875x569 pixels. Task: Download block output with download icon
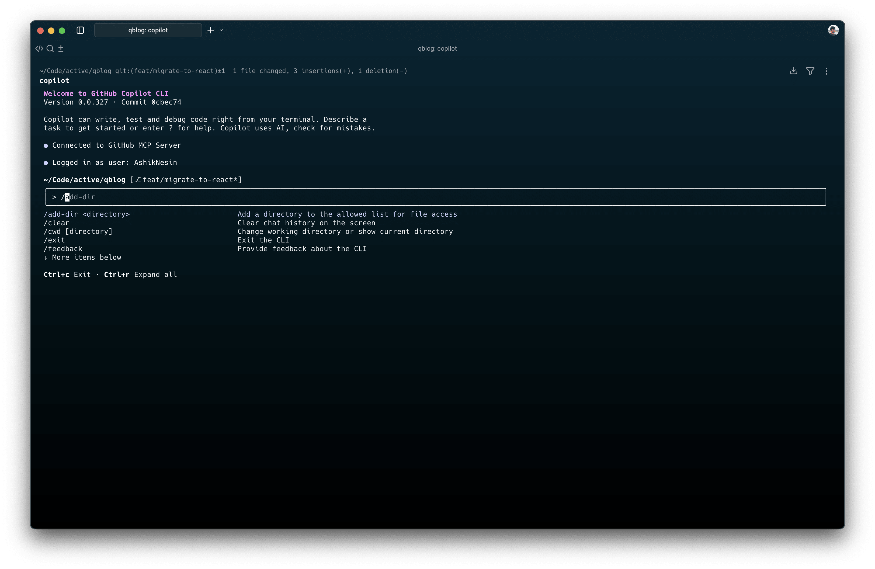793,71
